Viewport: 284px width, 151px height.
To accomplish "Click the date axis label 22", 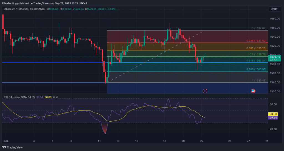I will pos(202,141).
